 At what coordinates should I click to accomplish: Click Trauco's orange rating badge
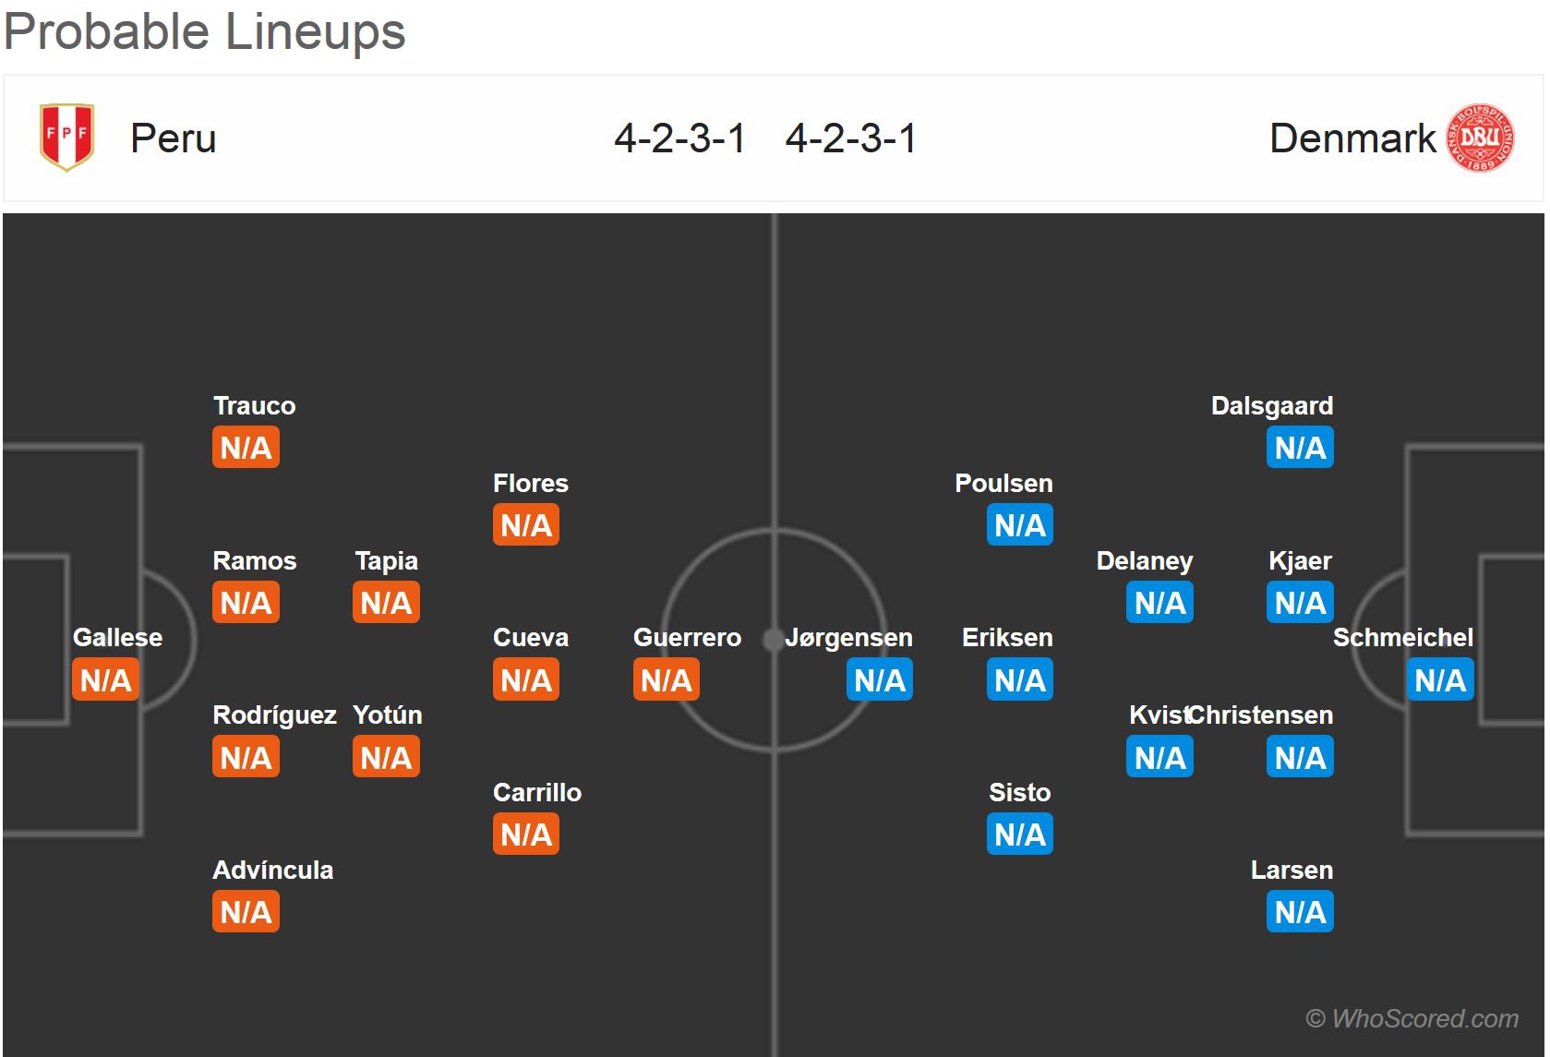click(x=246, y=448)
